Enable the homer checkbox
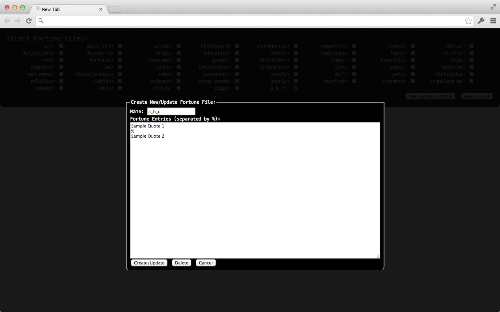This screenshot has width=500, height=312. tap(354, 60)
